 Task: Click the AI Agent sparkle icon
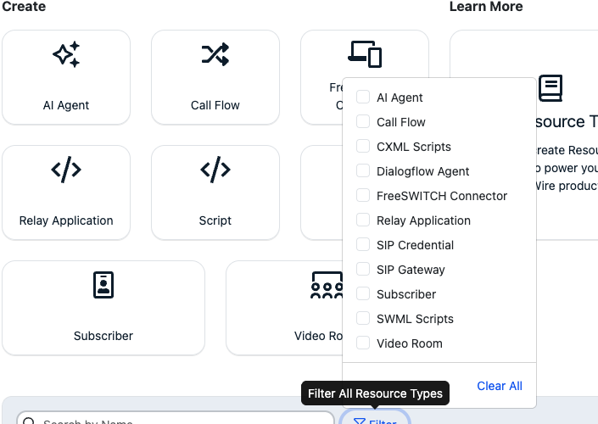[66, 54]
